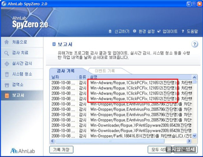203x157 pixels.
Task: Click the globe icon next to 업데이트
Action: pos(159,31)
